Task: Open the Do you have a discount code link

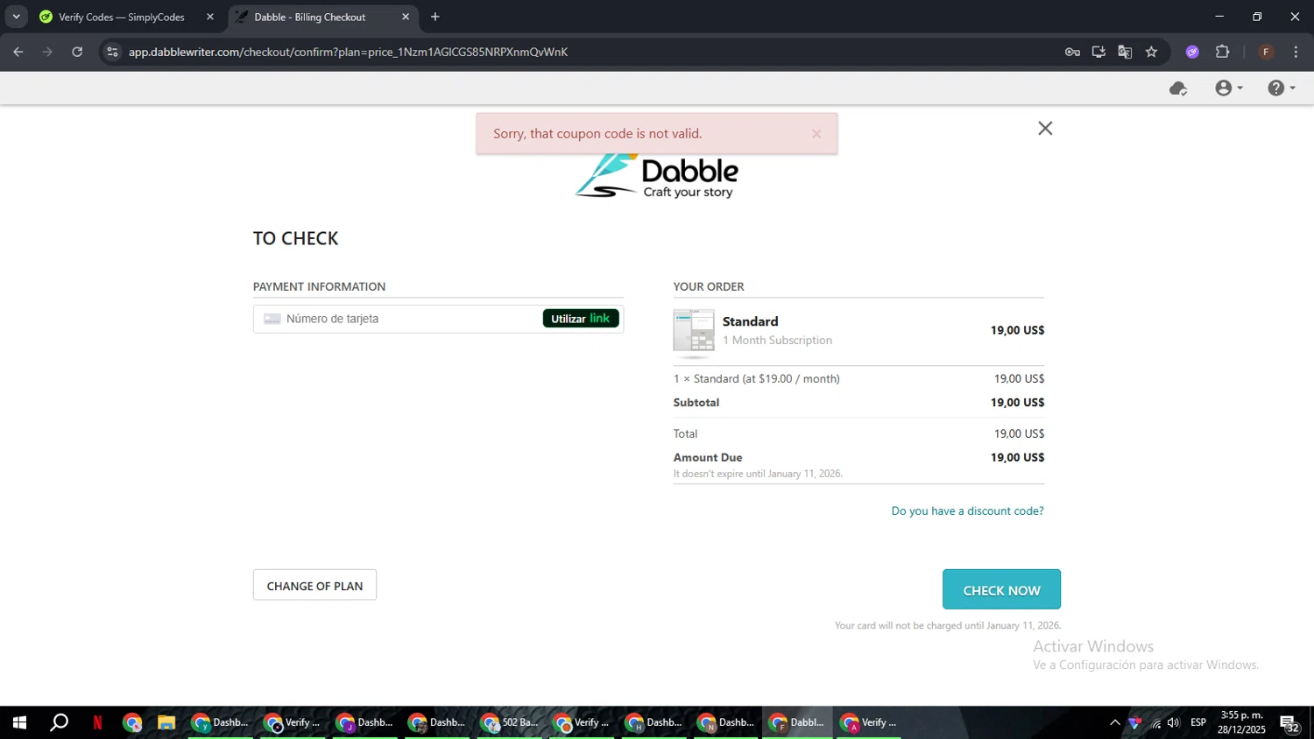Action: coord(967,511)
